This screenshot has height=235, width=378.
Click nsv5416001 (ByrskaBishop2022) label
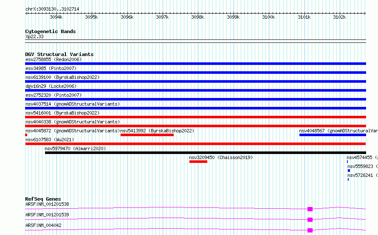pos(62,113)
